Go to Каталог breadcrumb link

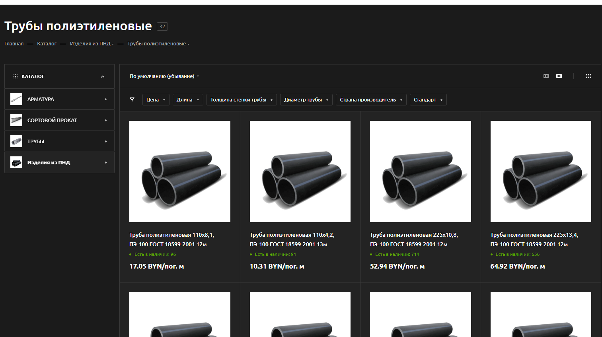pos(47,44)
